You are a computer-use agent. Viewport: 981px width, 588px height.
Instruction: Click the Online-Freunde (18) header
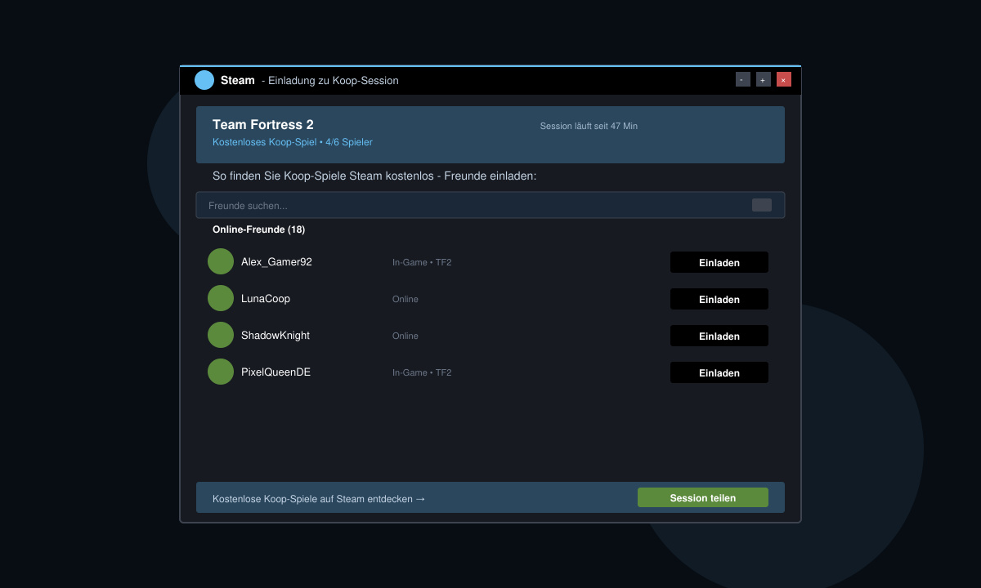pos(258,229)
